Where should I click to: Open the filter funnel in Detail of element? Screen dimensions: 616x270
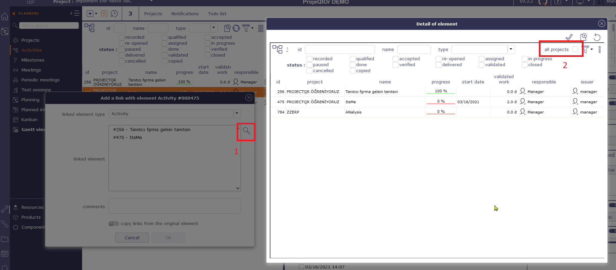pos(586,50)
